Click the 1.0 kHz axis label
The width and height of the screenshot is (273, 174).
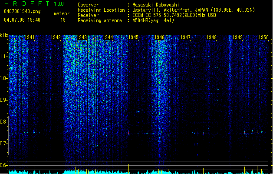(3, 78)
